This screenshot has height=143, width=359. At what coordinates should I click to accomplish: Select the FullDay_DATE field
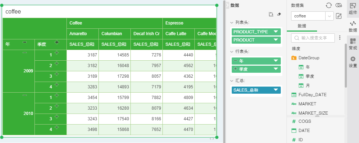(x=312, y=95)
